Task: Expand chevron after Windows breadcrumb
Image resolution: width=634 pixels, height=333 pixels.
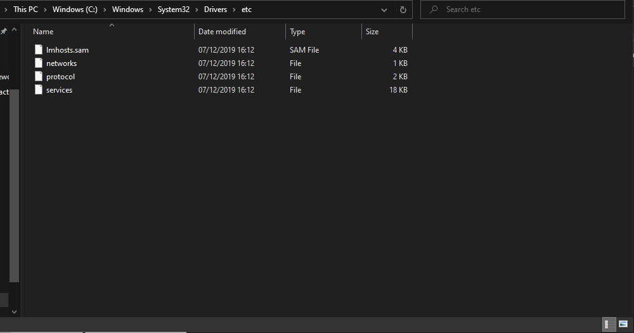Action: point(150,10)
